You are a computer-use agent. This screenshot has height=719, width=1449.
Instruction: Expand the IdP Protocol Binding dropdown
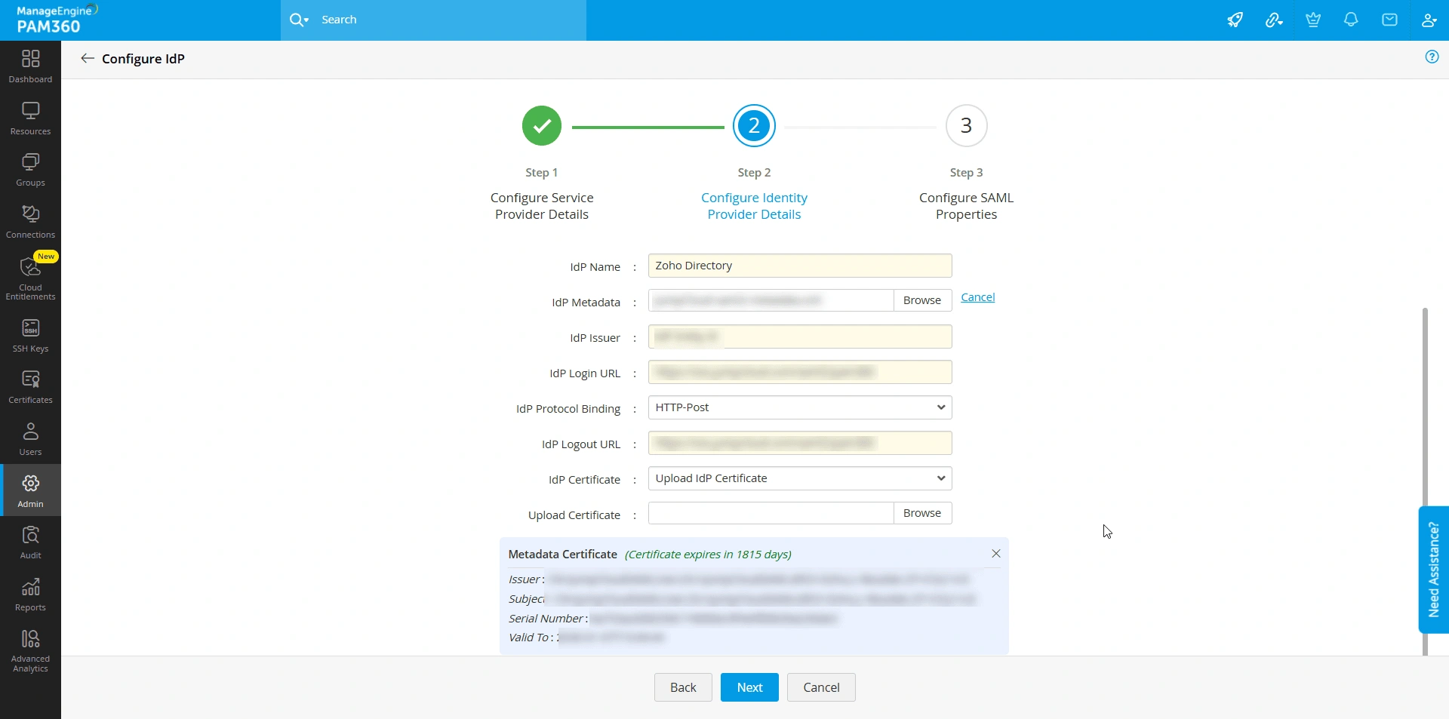coord(800,407)
